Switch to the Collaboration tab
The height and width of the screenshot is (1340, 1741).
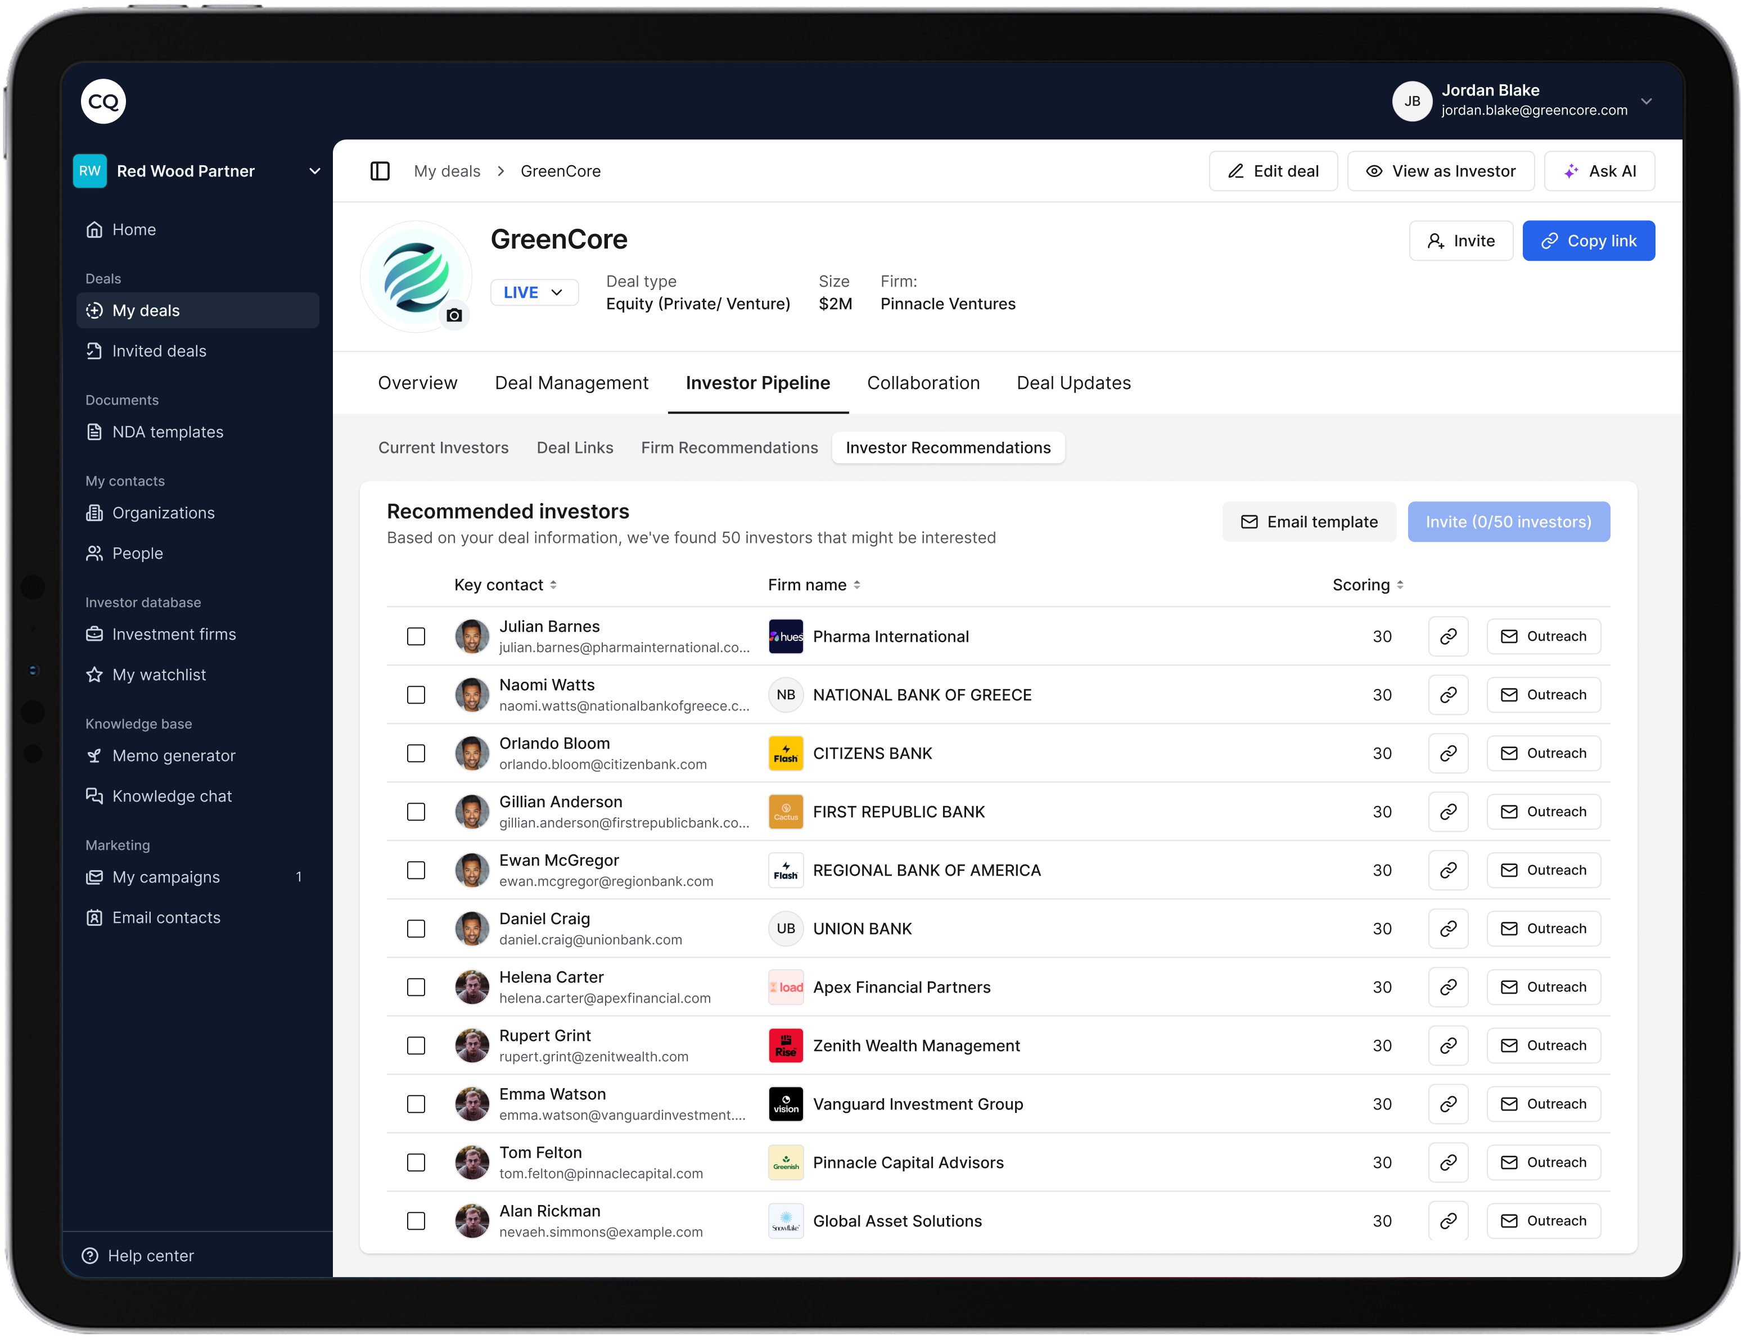coord(923,382)
